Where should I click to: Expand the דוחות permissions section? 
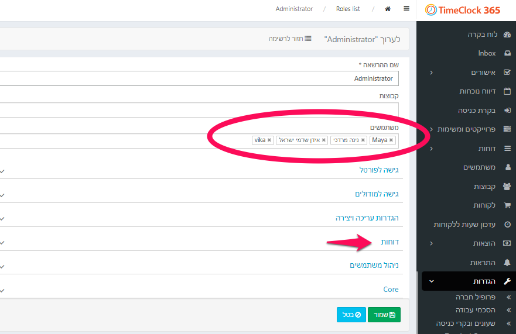(x=389, y=242)
